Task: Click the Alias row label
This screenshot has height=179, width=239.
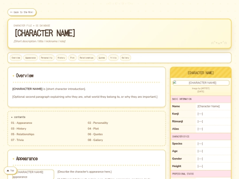Action: click(175, 129)
